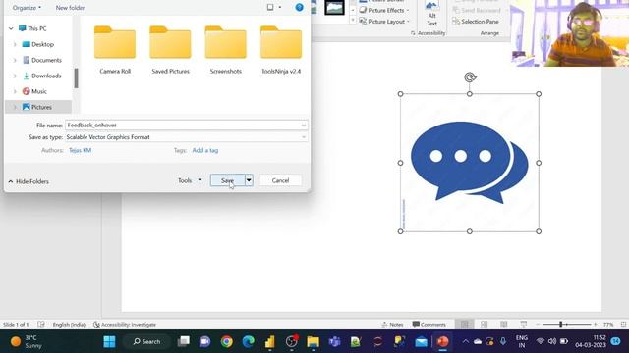Open the Tools dropdown menu
Screen dimensions: 629x353
[190, 180]
